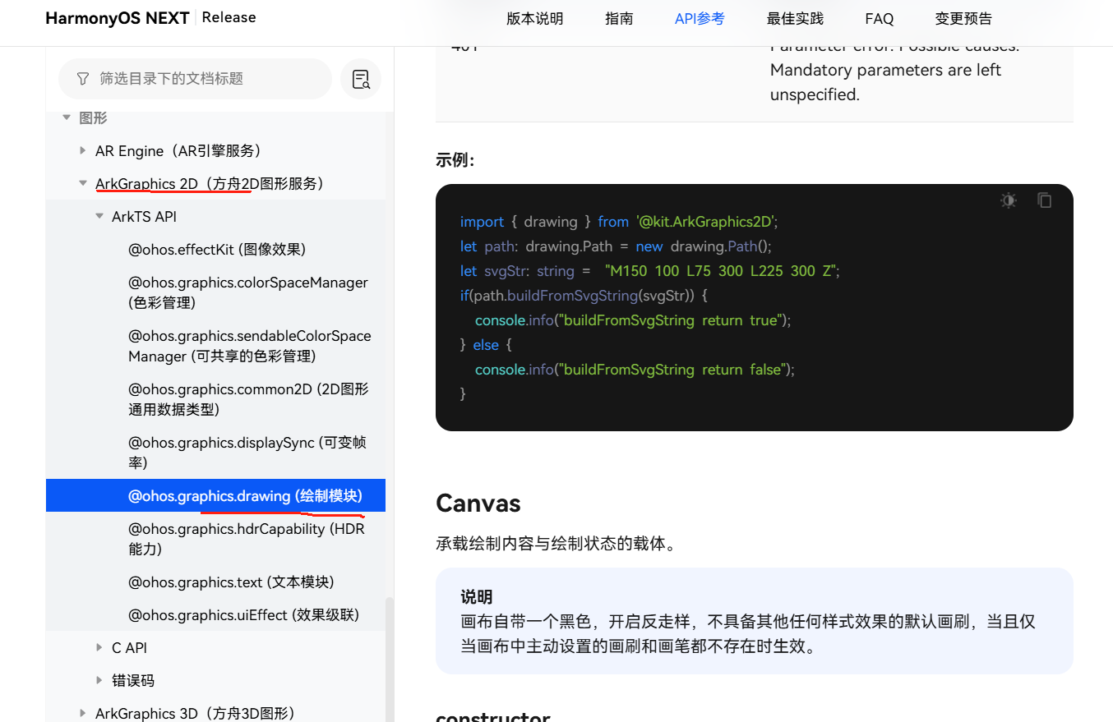Expand the C API node
Screen dimensions: 1113x722
tap(99, 648)
